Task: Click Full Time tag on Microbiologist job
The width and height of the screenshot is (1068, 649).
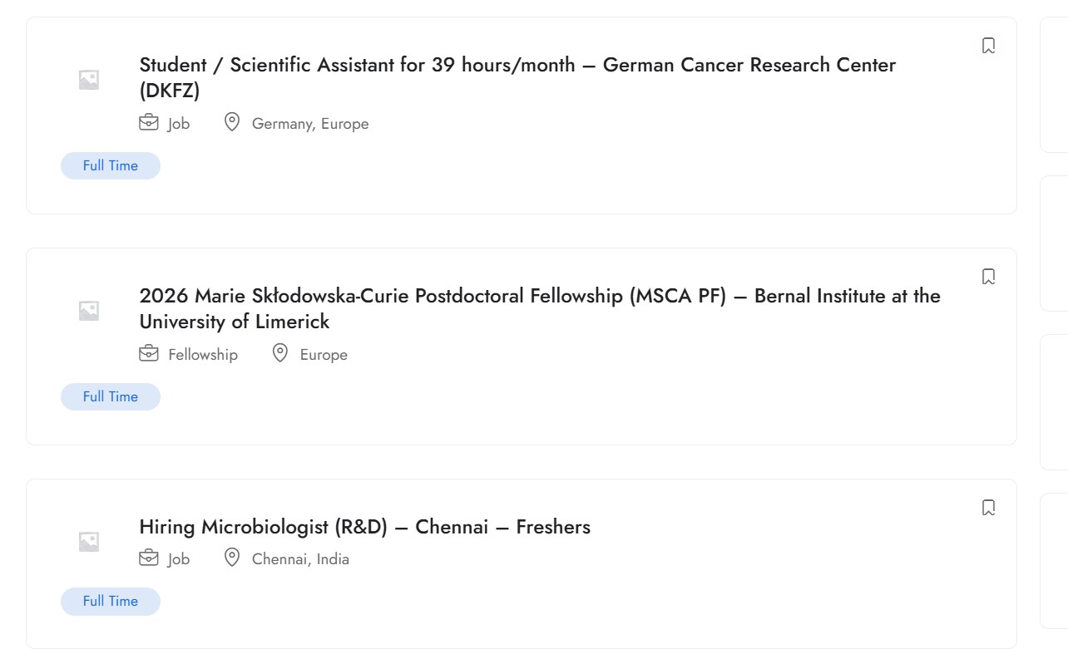Action: 111,602
